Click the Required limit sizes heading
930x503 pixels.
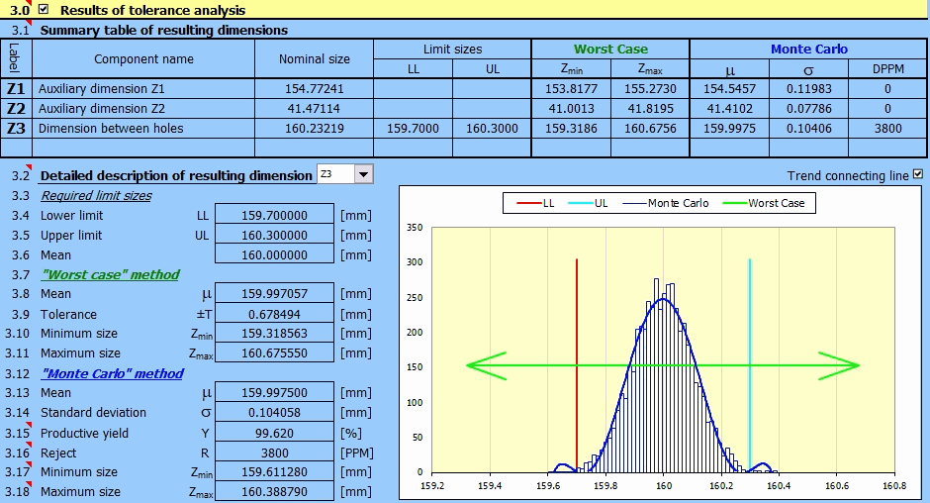[x=96, y=196]
